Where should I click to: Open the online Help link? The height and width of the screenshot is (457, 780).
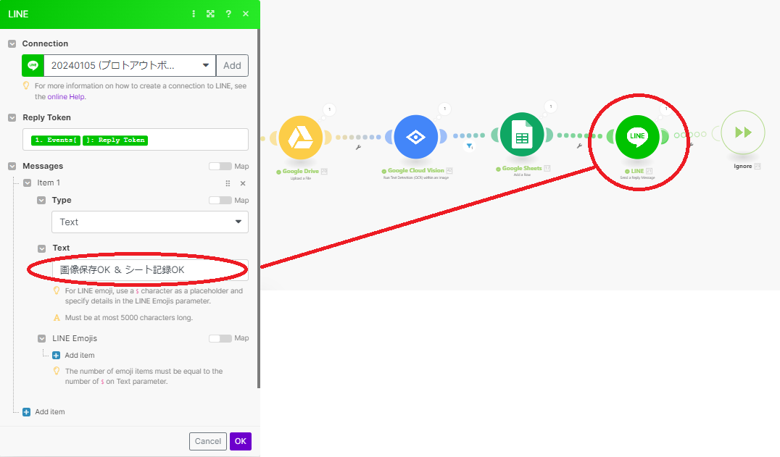pyautogui.click(x=66, y=97)
